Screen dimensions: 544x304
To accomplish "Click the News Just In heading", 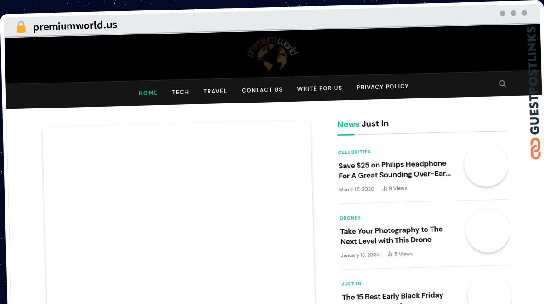I will click(363, 124).
